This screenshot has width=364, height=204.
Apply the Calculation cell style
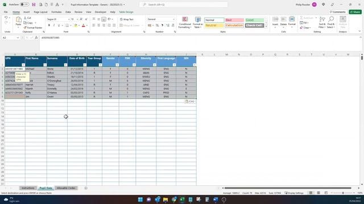(x=234, y=25)
